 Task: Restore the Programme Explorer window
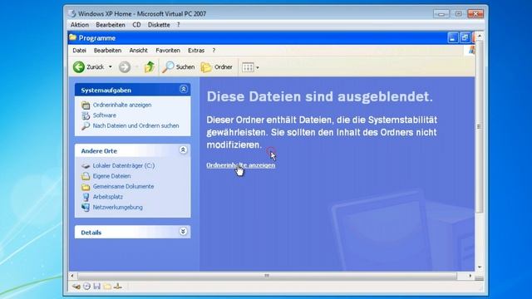pos(465,37)
